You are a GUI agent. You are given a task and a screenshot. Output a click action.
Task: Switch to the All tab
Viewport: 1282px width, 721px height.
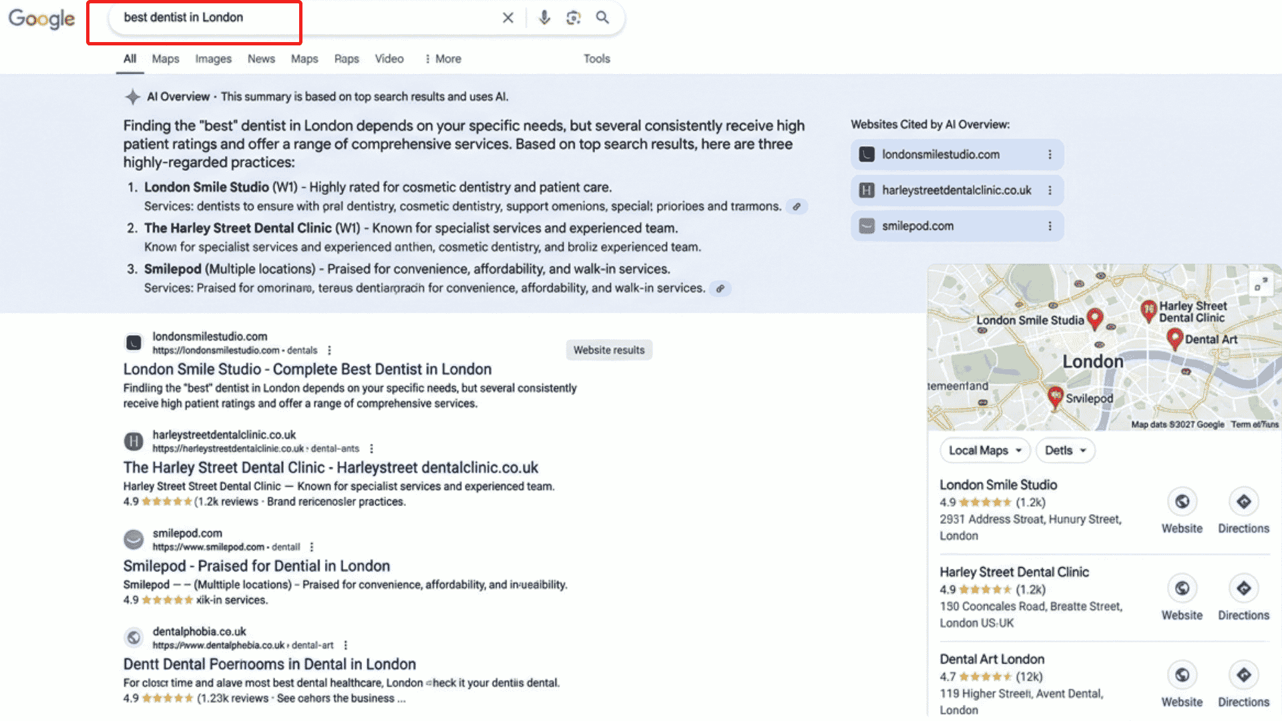pos(130,59)
